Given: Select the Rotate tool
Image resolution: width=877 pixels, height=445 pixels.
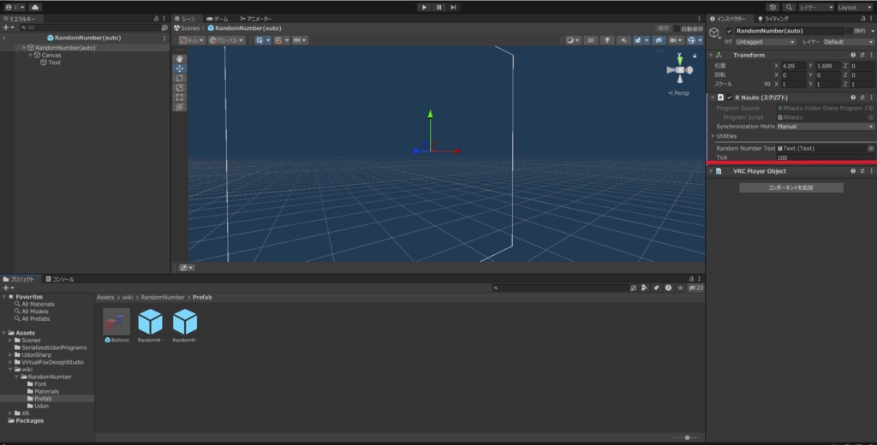Looking at the screenshot, I should tap(180, 78).
